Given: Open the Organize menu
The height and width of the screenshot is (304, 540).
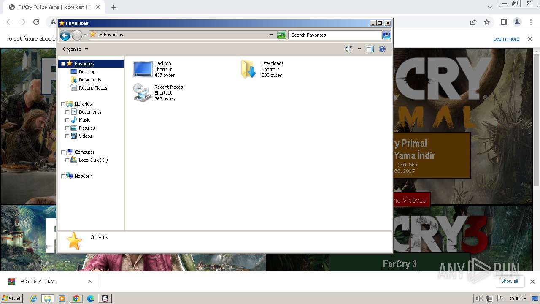Looking at the screenshot, I should point(75,49).
